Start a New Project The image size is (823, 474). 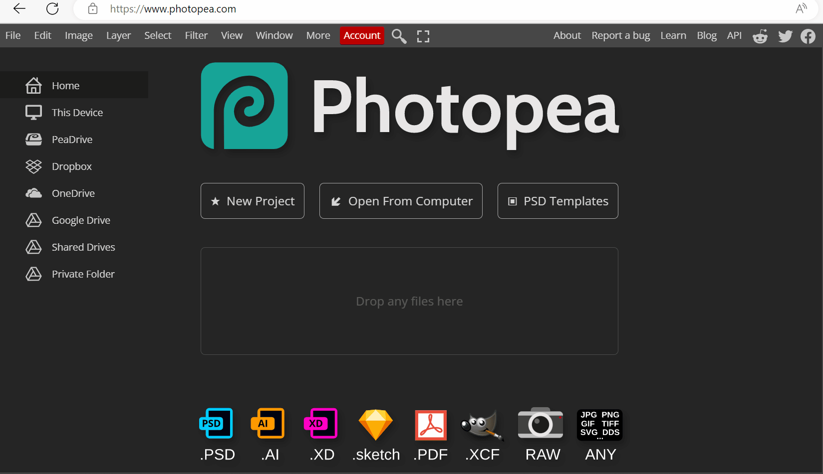click(253, 201)
